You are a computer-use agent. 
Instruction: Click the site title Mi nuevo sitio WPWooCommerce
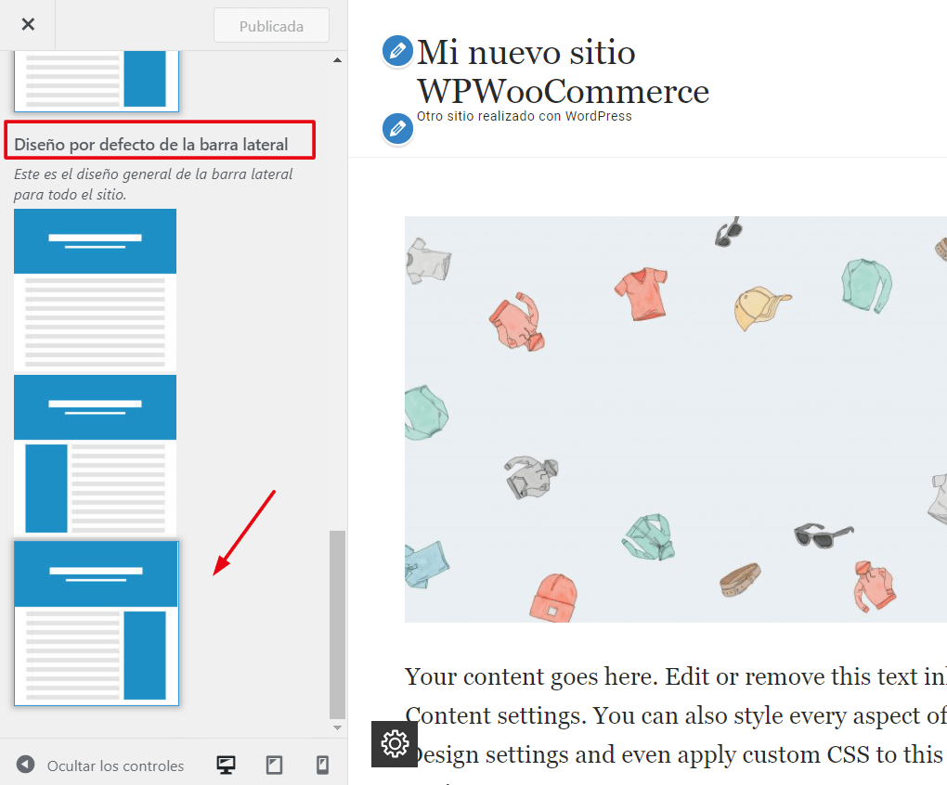tap(563, 71)
